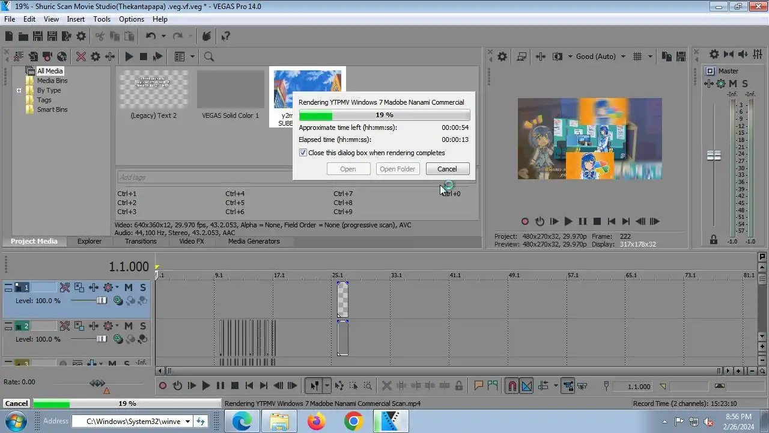This screenshot has width=769, height=433.
Task: Open Undo history dropdown arrow
Action: 163,36
